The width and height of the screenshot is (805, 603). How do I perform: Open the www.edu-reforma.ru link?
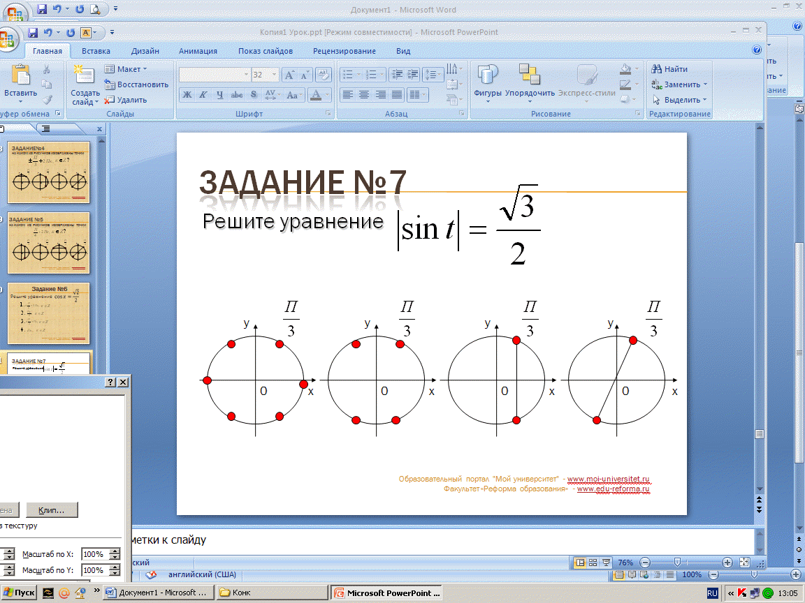tap(614, 489)
